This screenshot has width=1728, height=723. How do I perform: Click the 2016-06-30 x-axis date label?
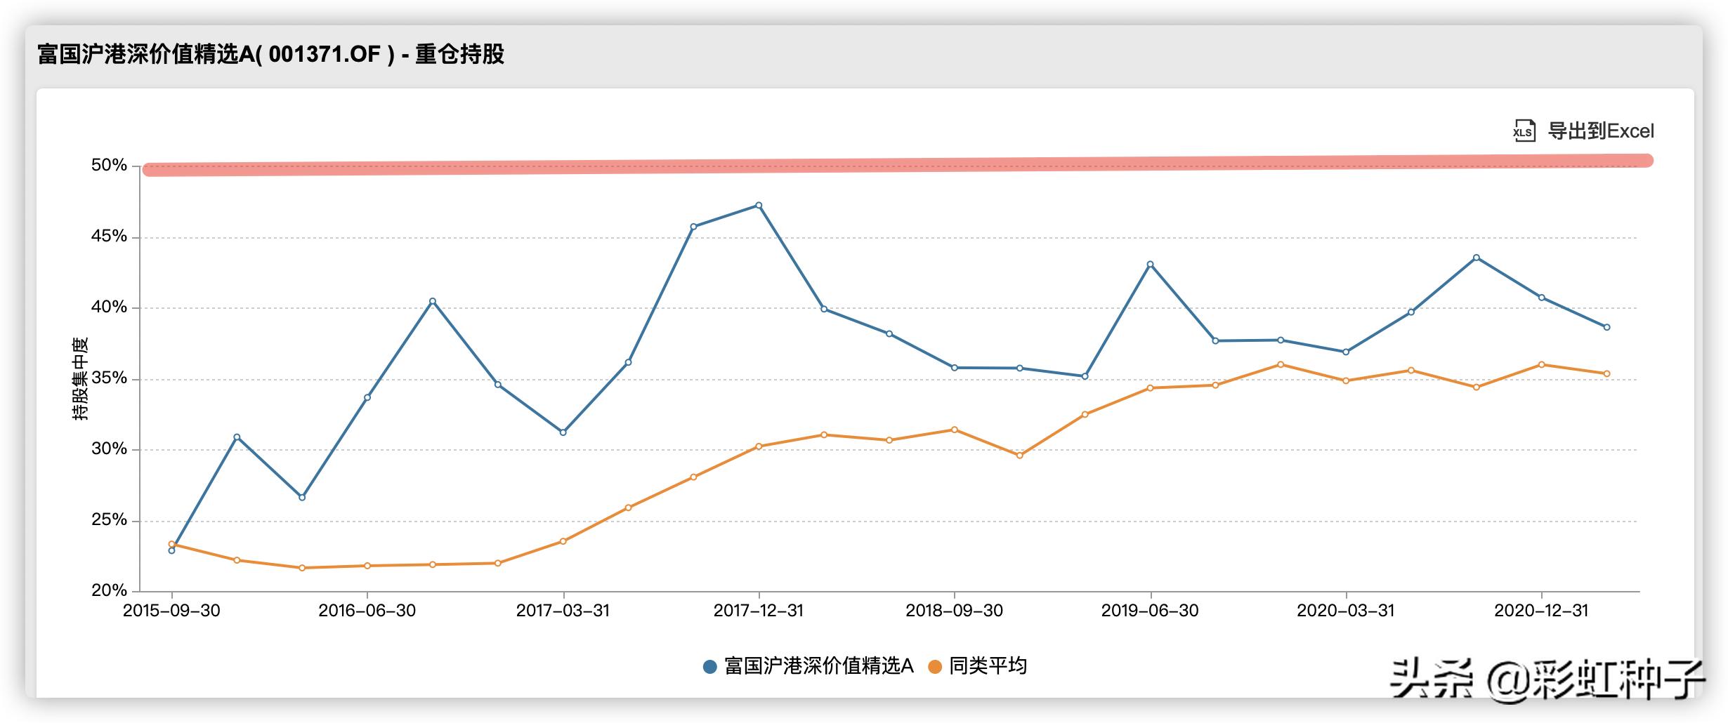coord(367,611)
